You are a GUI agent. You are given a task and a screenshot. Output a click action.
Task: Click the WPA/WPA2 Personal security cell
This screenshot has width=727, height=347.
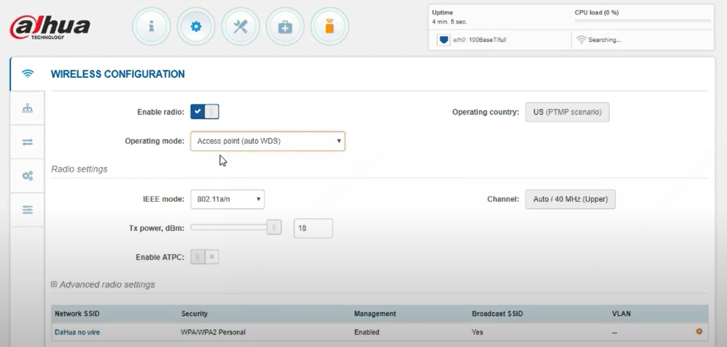coord(213,332)
